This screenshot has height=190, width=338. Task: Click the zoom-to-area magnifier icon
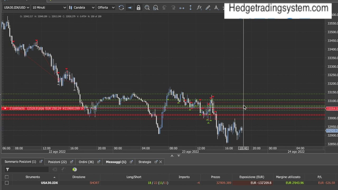click(x=156, y=8)
